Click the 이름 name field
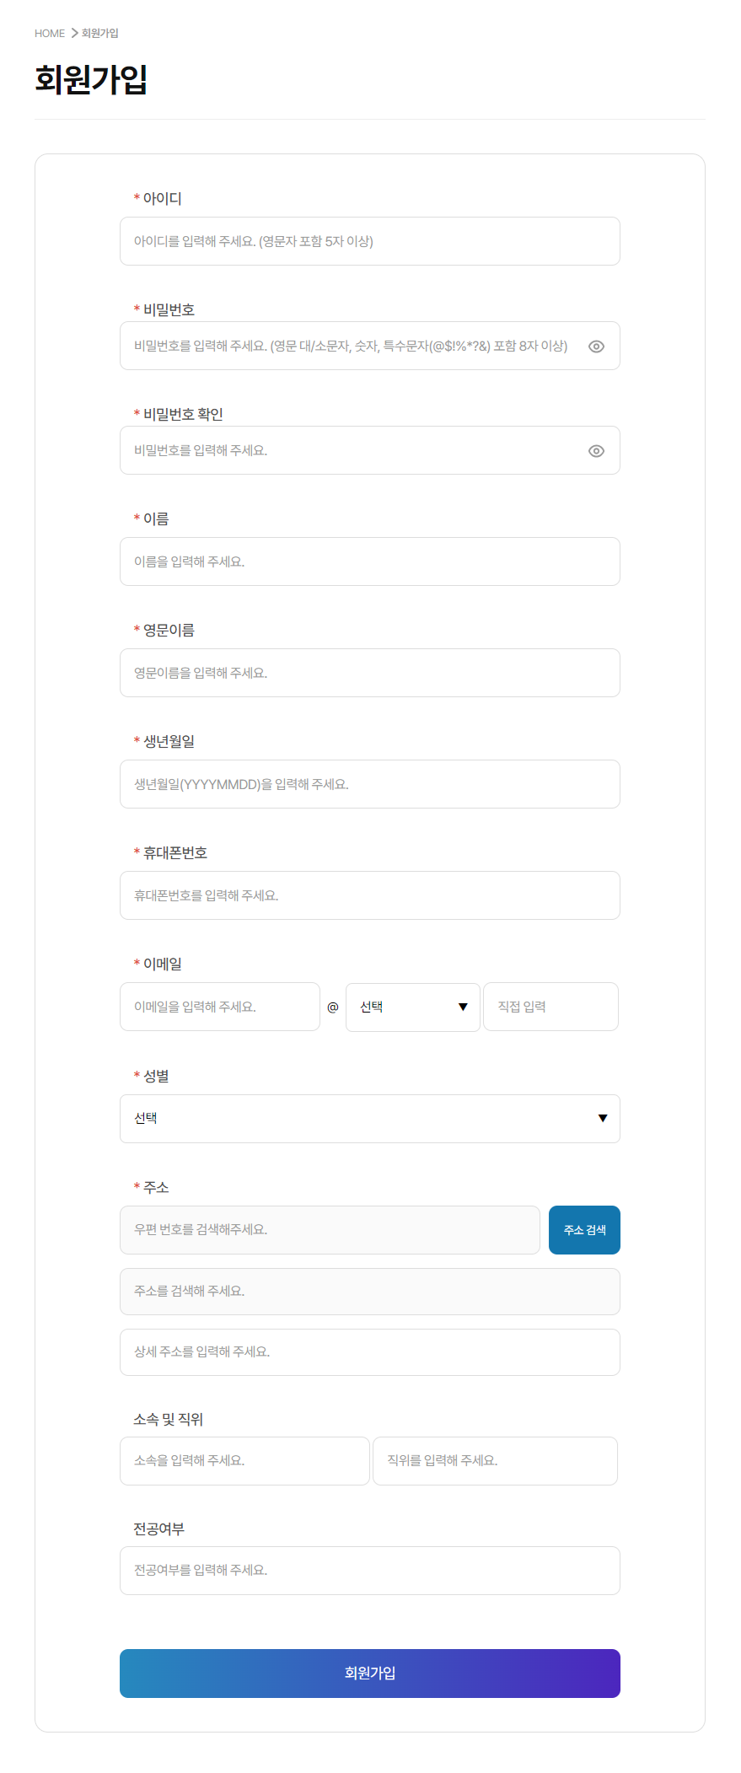The width and height of the screenshot is (741, 1773). [x=369, y=561]
